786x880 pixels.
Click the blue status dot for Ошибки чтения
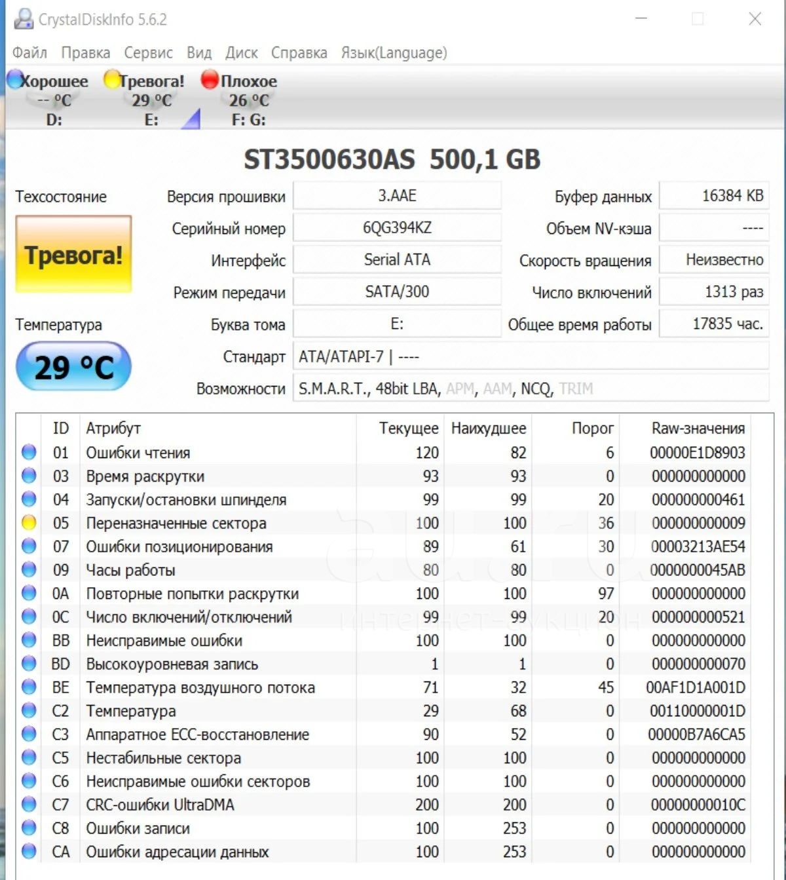click(29, 452)
